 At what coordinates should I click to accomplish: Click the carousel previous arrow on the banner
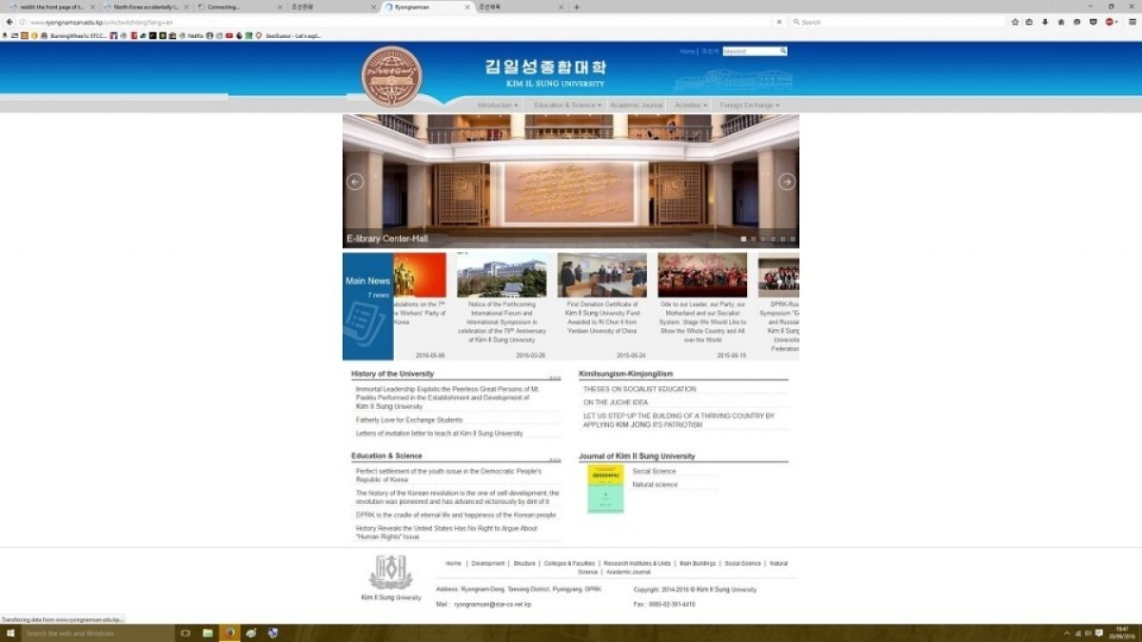coord(353,181)
